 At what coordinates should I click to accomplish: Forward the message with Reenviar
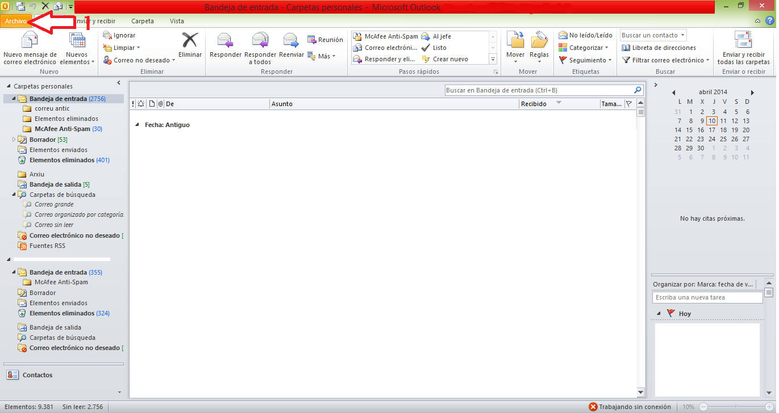(291, 45)
